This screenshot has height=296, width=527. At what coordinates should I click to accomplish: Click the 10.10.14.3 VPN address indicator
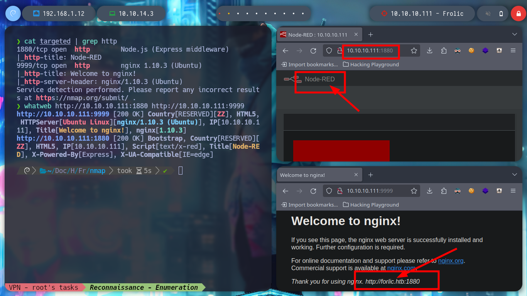tap(132, 13)
